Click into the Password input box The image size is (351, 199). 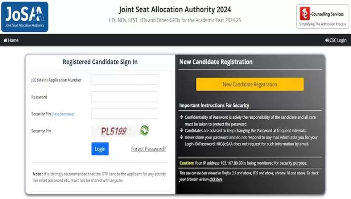point(124,97)
